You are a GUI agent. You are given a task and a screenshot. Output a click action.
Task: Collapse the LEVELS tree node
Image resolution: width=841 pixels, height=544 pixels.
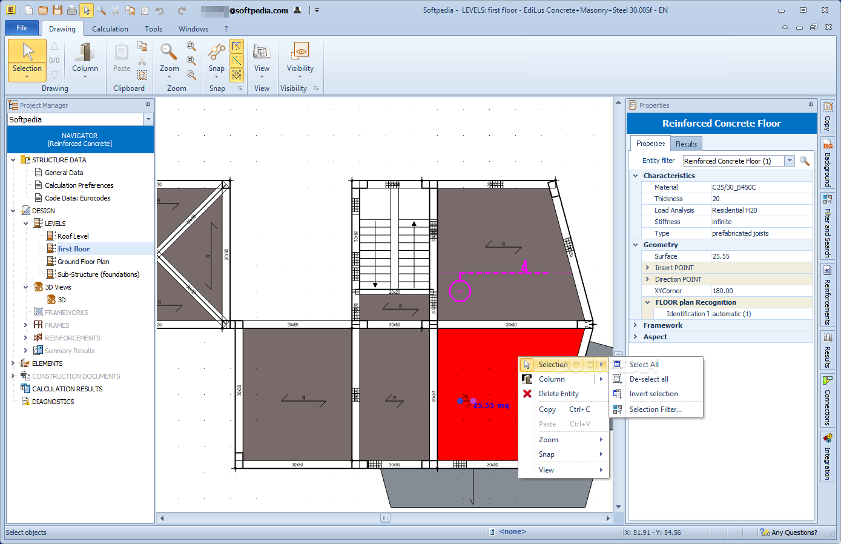tap(25, 224)
